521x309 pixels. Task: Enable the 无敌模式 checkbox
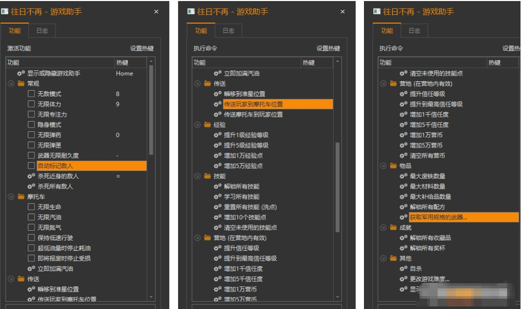(x=31, y=94)
